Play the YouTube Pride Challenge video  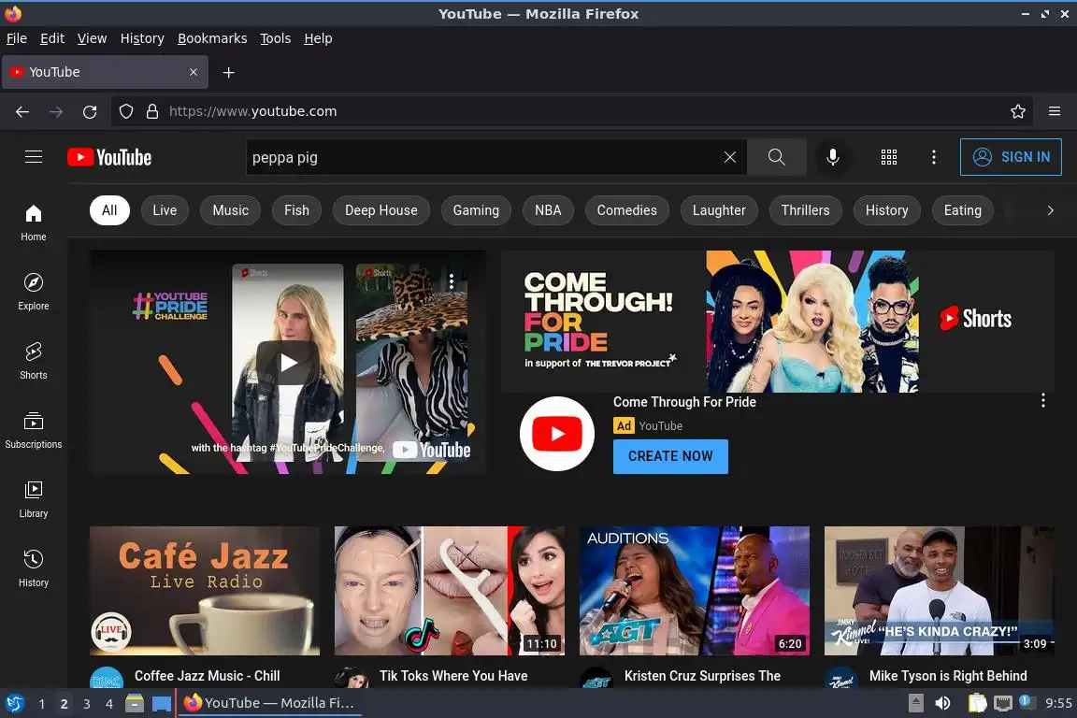click(x=288, y=362)
